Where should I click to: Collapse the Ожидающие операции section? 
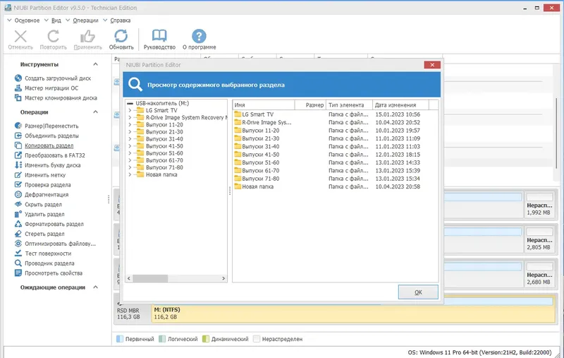coord(95,287)
